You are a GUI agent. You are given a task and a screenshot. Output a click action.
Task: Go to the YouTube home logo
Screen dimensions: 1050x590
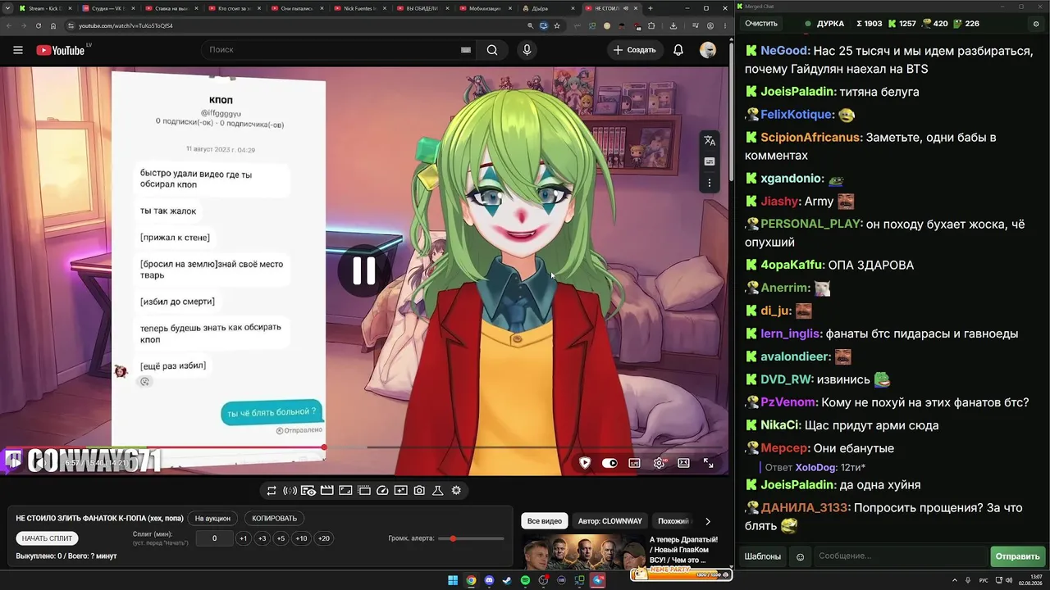(61, 50)
